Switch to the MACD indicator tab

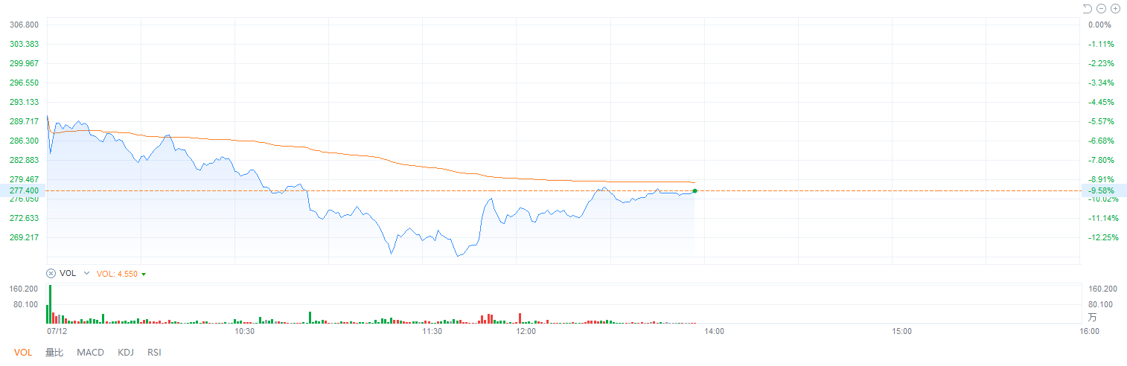pos(90,353)
